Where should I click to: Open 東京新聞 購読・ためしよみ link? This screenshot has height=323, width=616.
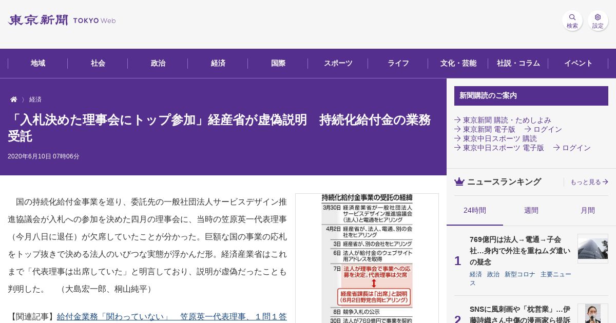[503, 120]
